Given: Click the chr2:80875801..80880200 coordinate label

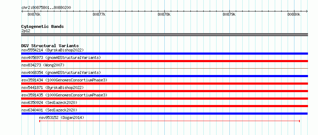Looking at the screenshot, I should click(46, 8).
